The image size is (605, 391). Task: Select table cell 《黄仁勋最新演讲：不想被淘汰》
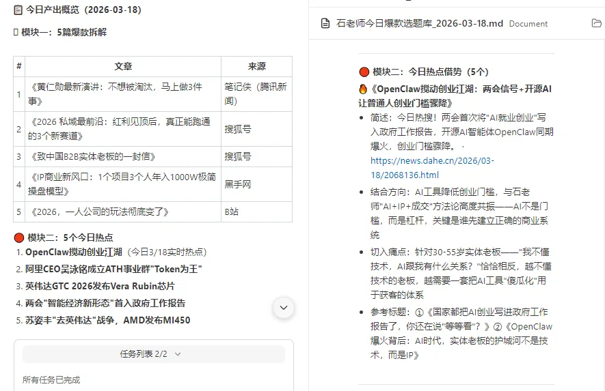tap(123, 94)
